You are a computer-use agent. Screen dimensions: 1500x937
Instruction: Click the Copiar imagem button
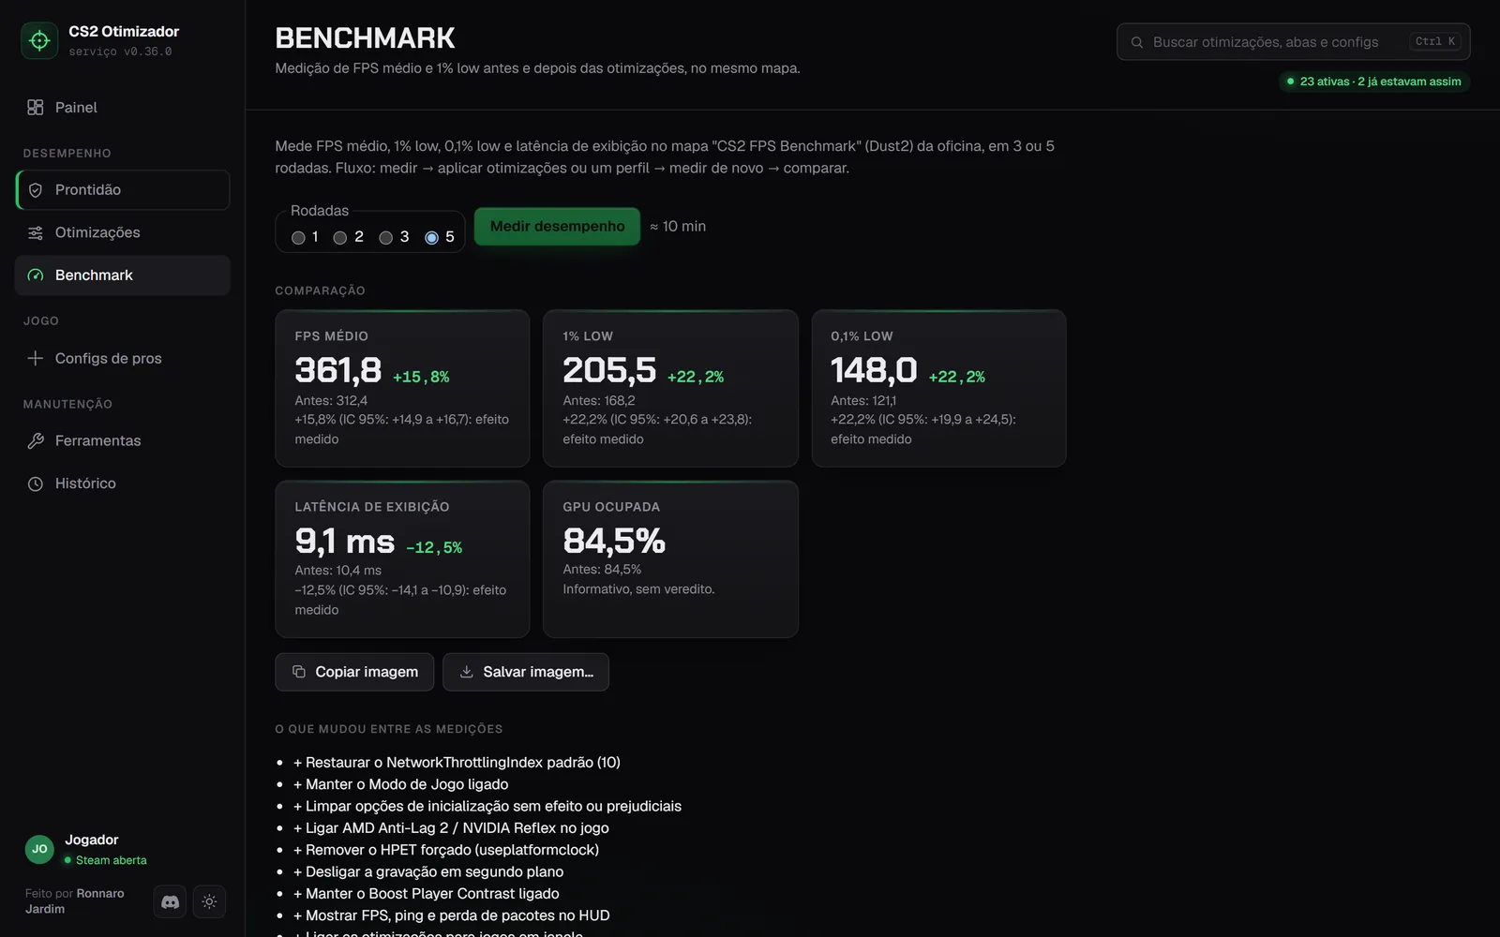[x=354, y=672]
